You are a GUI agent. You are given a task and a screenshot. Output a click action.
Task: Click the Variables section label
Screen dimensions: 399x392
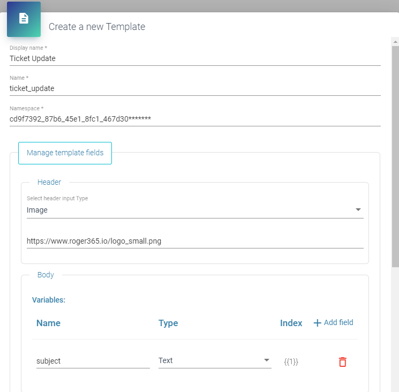tap(49, 300)
